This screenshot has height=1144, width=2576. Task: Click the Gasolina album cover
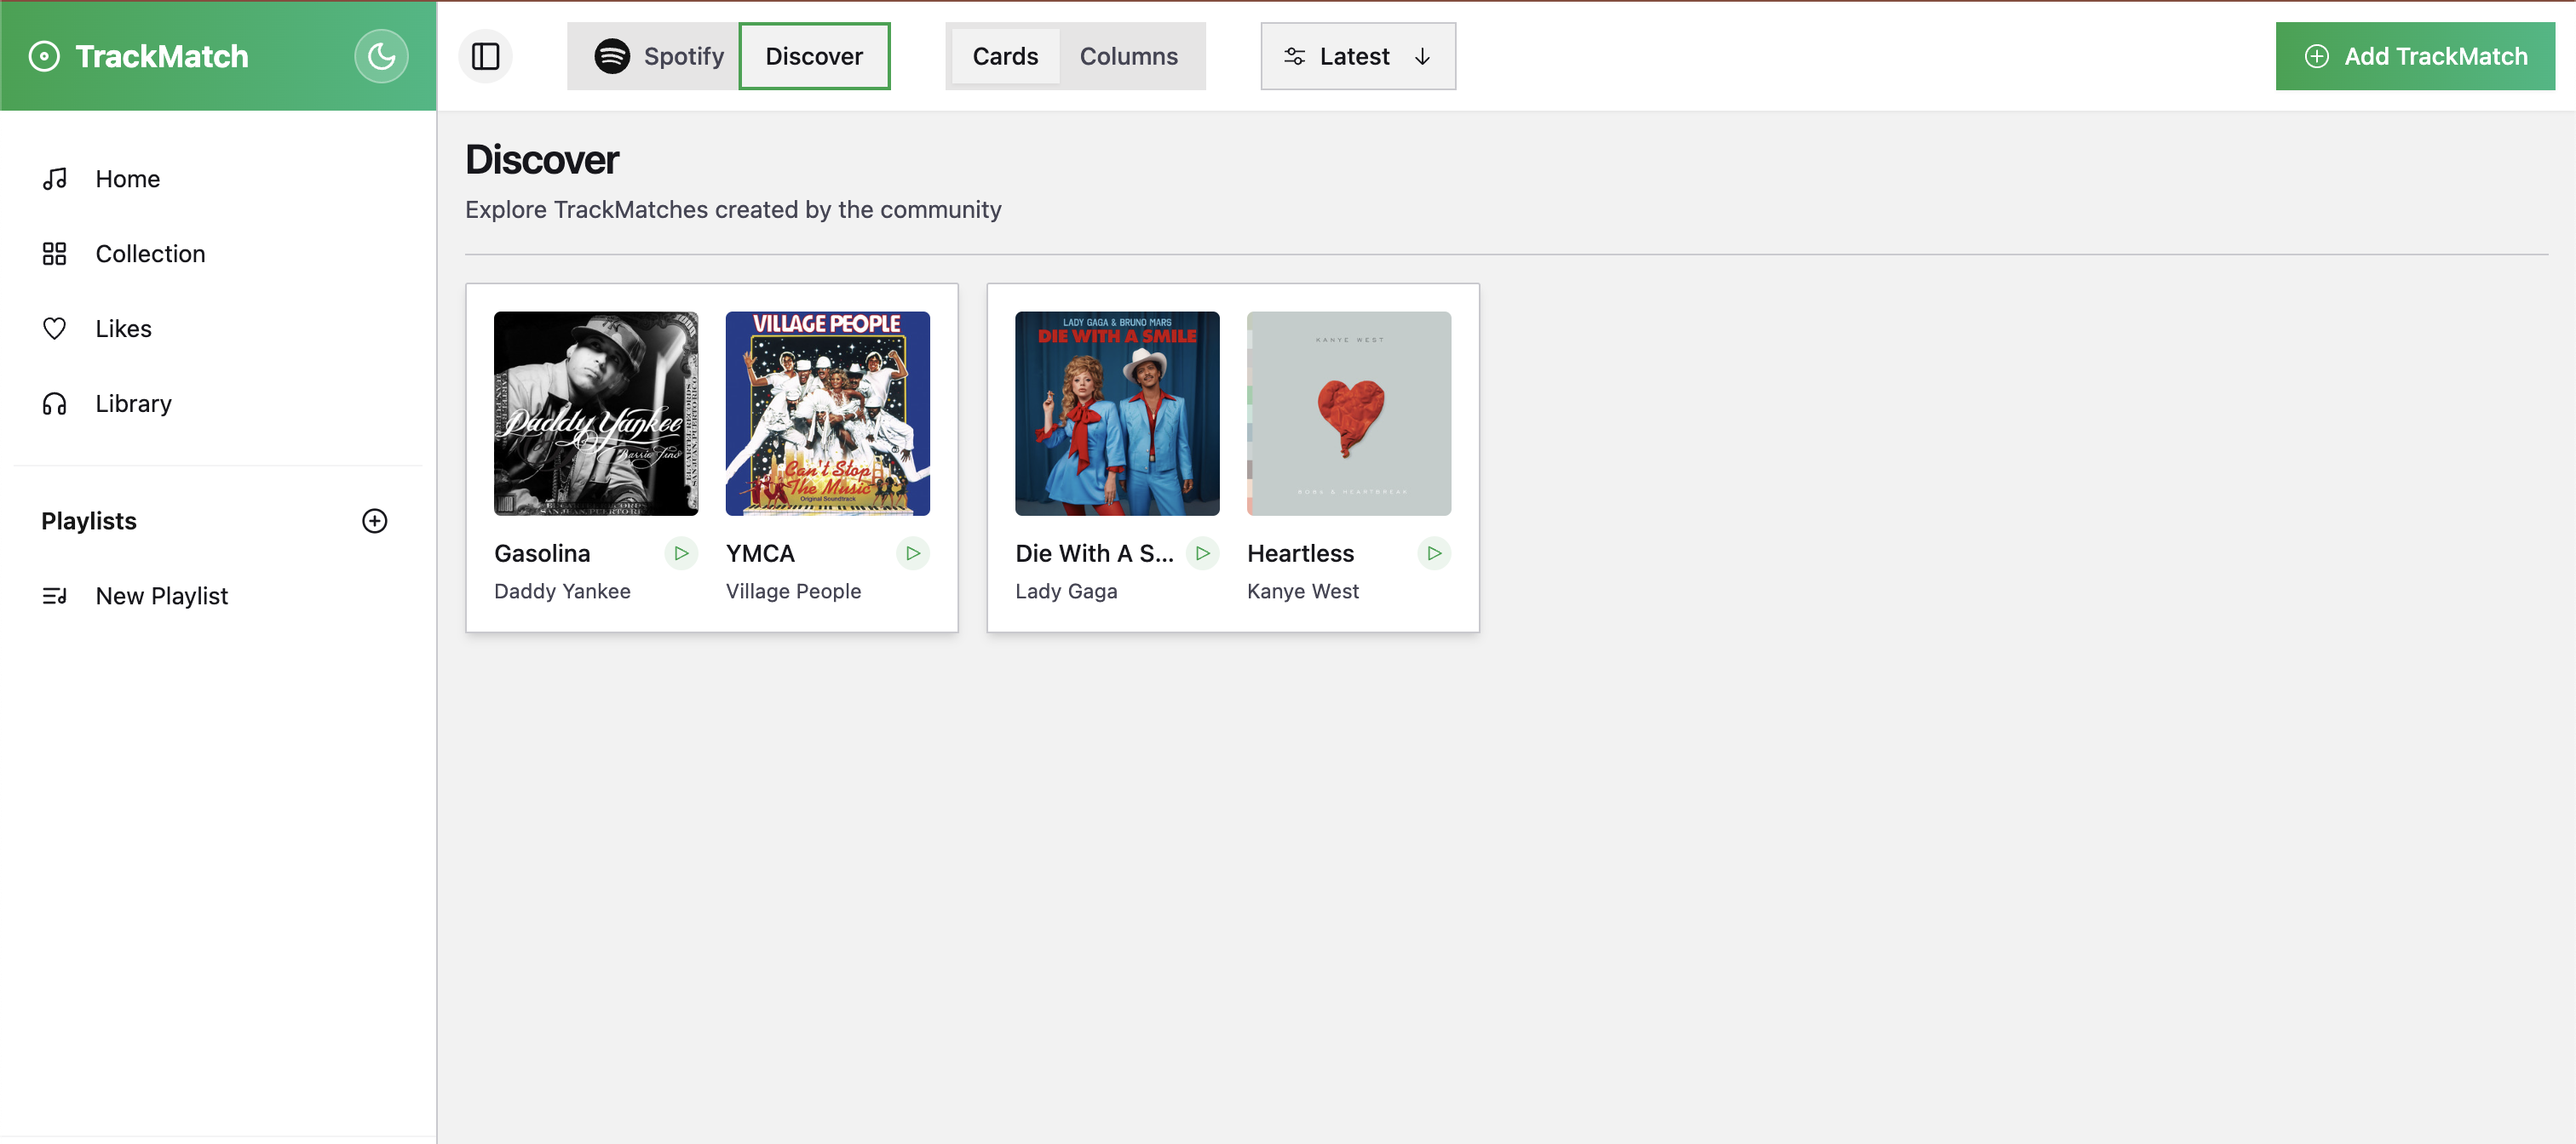tap(596, 414)
